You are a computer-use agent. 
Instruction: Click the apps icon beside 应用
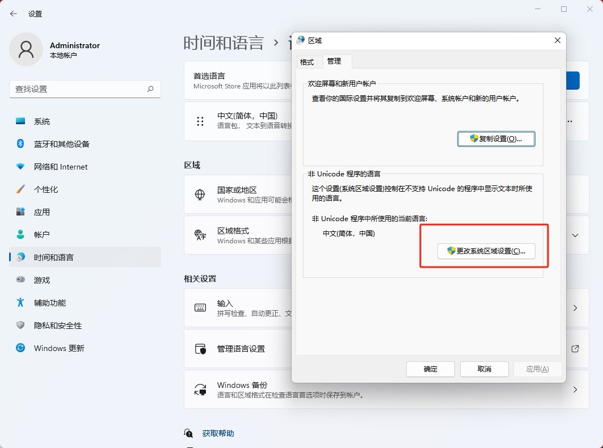pos(20,212)
